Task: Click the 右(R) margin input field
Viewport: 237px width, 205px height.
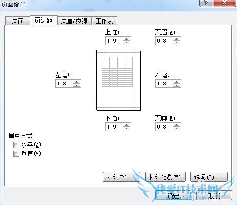Action: 164,84
